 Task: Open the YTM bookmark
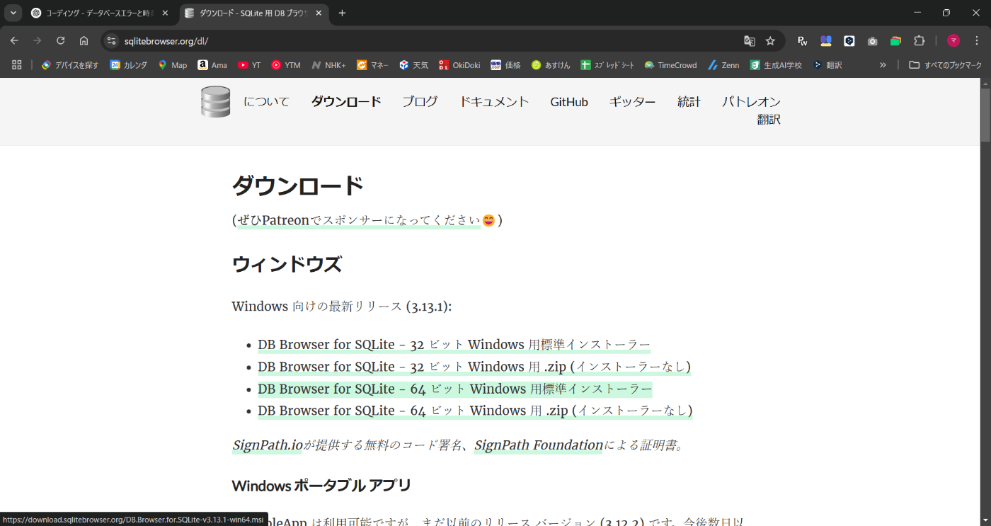286,64
